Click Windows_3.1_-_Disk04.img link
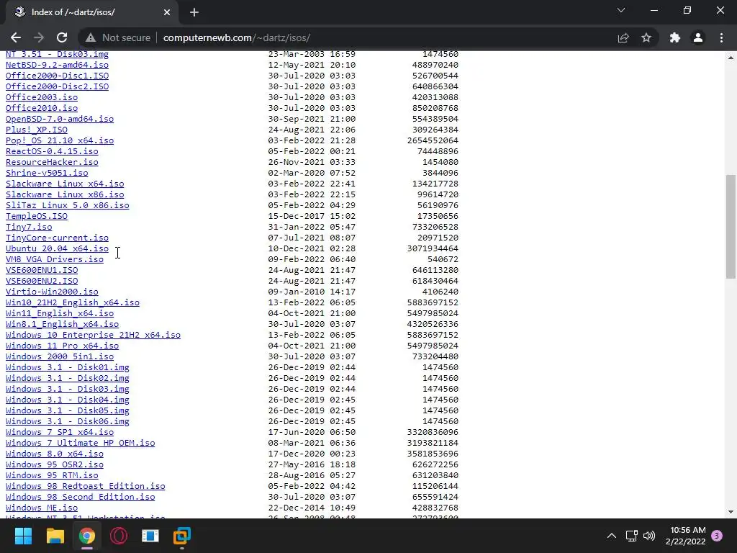737x553 pixels. pos(67,400)
